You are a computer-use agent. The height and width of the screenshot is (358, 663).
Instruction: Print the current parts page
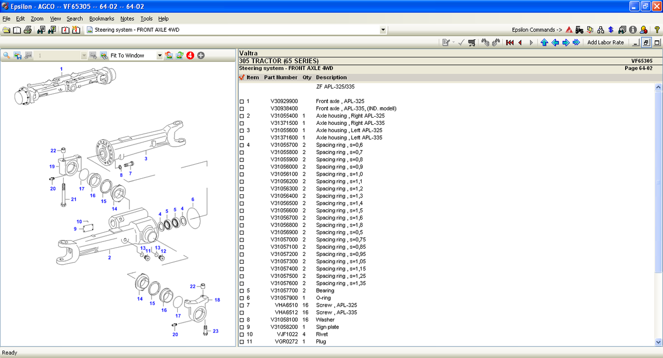click(27, 30)
